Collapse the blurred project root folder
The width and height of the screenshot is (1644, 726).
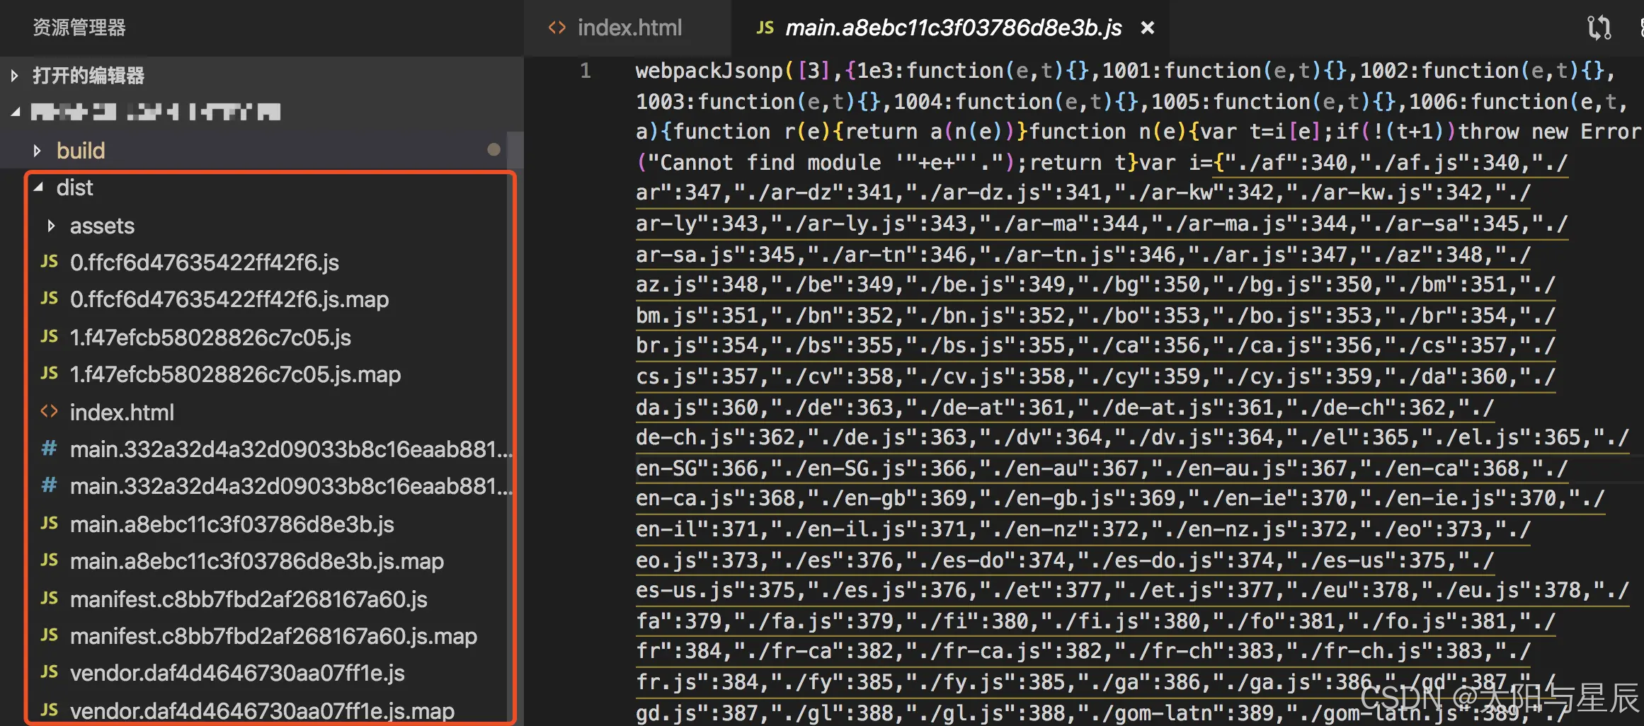click(x=15, y=112)
